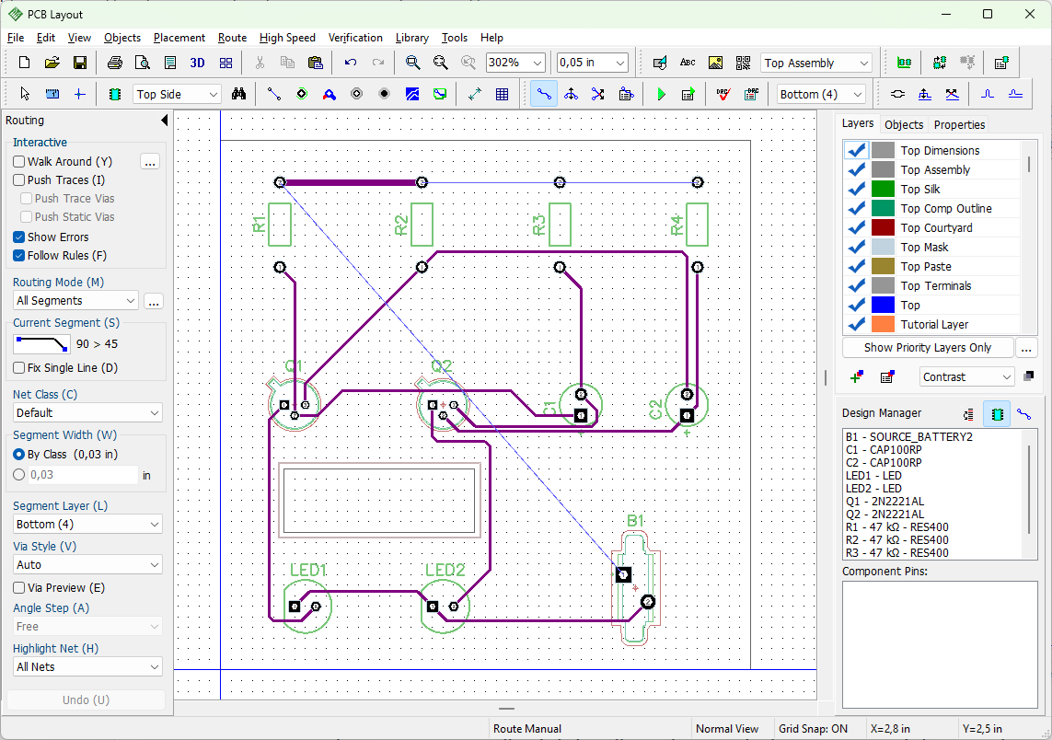Open the Bottom (4) toolbar layer dropdown
The height and width of the screenshot is (740, 1052).
click(821, 94)
